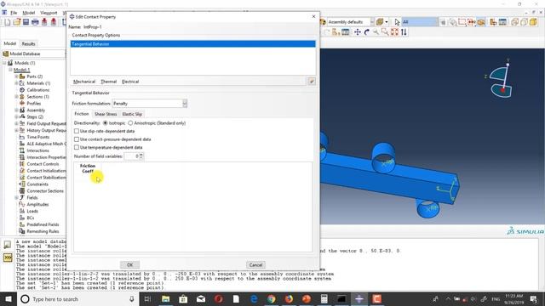The height and width of the screenshot is (306, 545).
Task: Switch to the Elastic Slip tab
Action: pos(132,114)
